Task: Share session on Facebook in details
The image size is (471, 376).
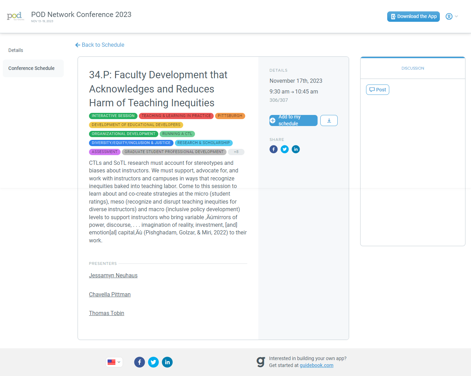Action: 273,149
